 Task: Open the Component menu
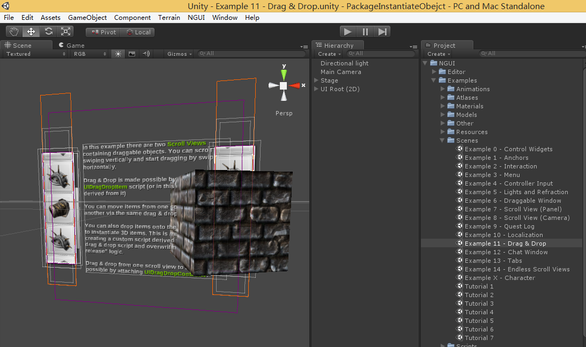coord(132,18)
